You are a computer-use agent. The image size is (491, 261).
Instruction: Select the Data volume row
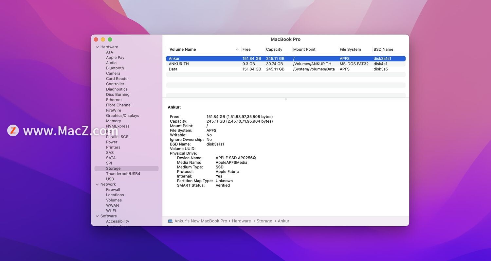286,69
